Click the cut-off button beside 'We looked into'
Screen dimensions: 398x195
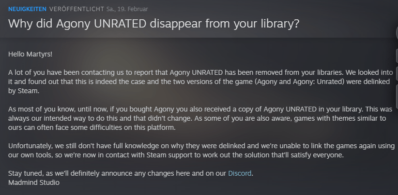(397, 74)
